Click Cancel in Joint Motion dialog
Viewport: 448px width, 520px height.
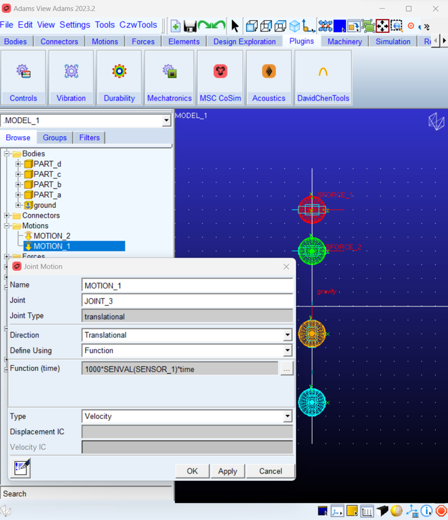coord(271,471)
